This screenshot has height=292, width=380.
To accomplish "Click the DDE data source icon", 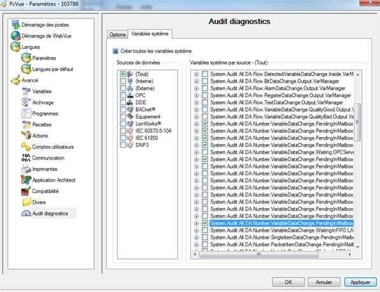I will pyautogui.click(x=130, y=102).
